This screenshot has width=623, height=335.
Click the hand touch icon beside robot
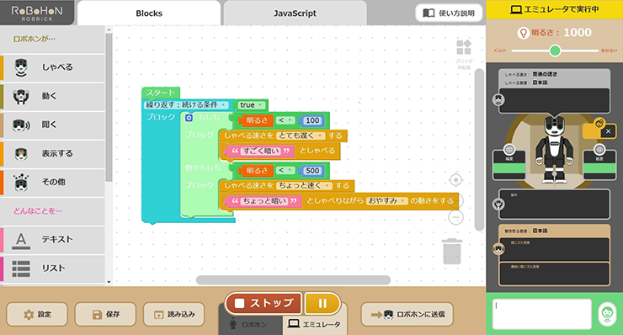coord(599,123)
